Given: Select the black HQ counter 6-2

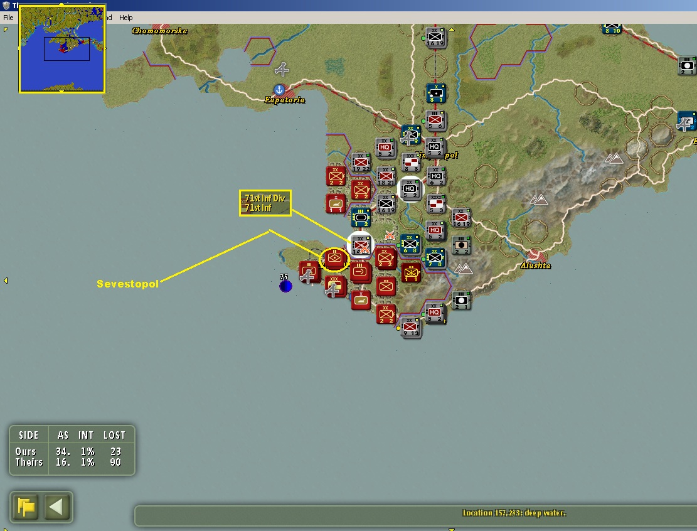Looking at the screenshot, I should pyautogui.click(x=436, y=176).
